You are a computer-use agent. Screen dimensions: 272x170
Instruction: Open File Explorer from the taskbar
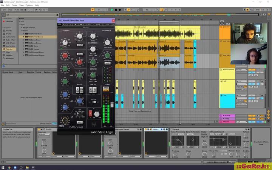(27, 168)
